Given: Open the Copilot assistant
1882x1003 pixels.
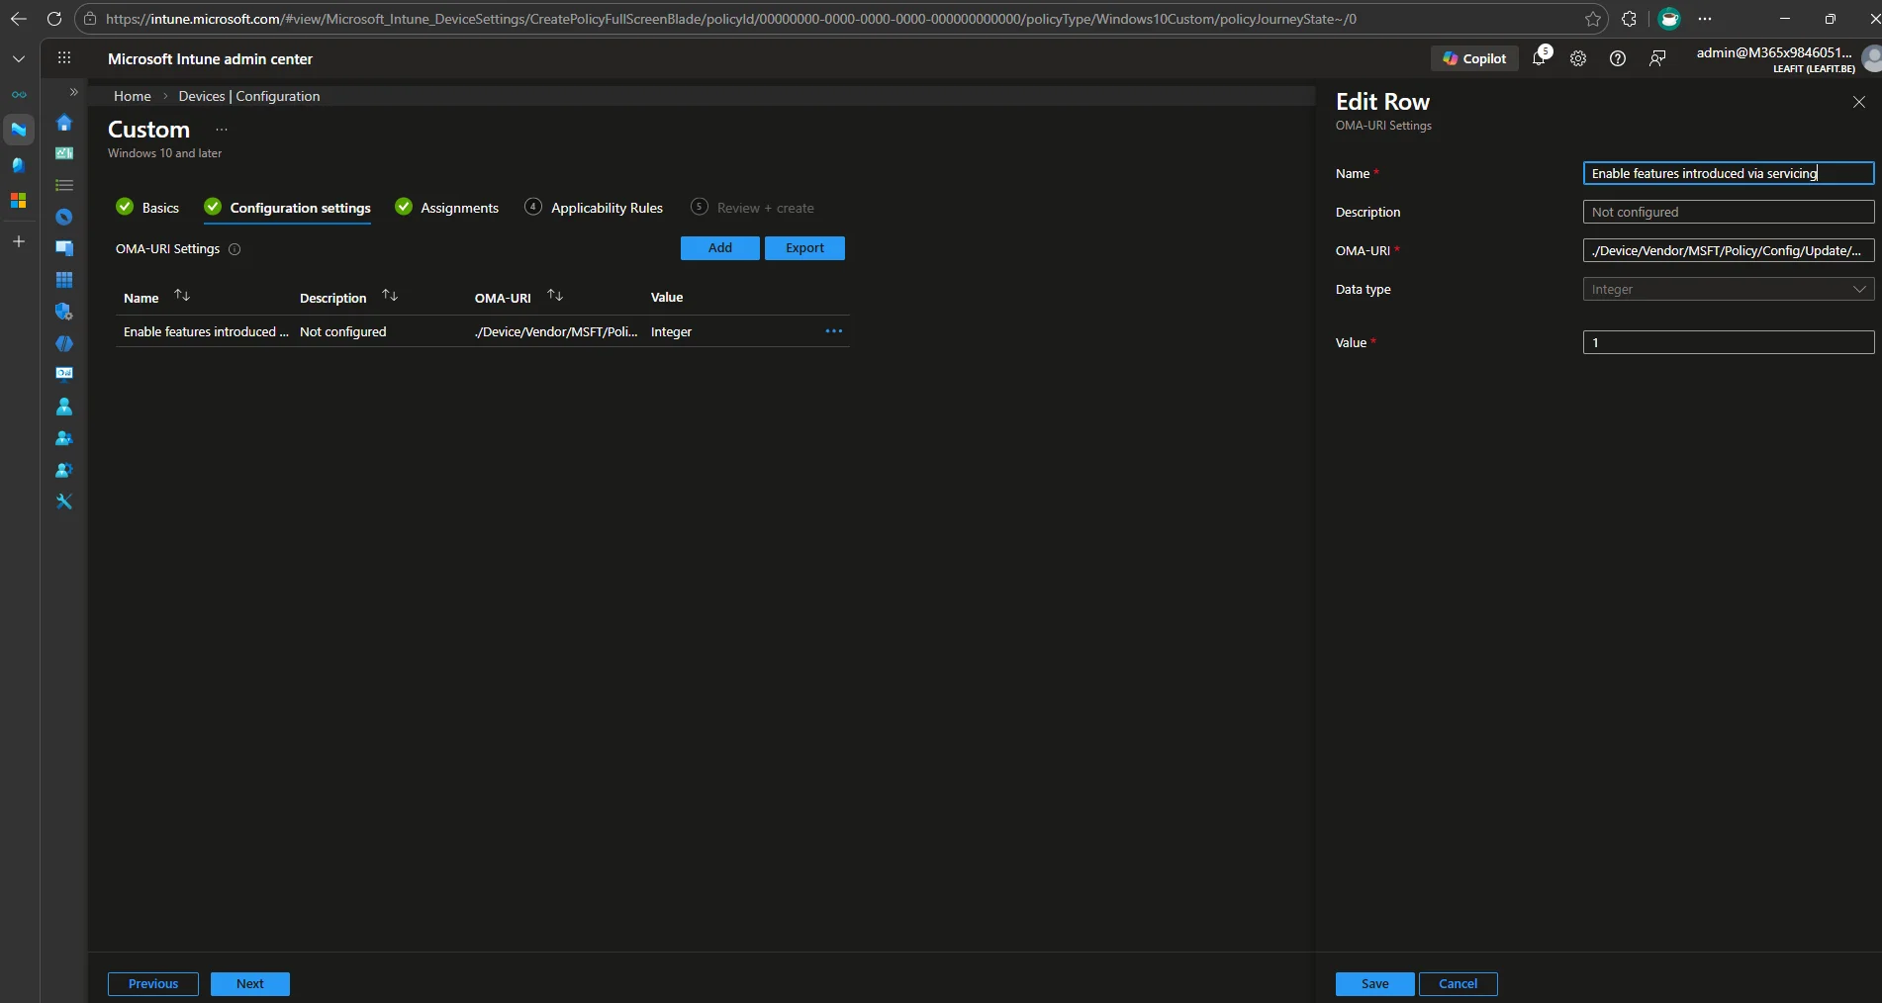Looking at the screenshot, I should [1473, 58].
